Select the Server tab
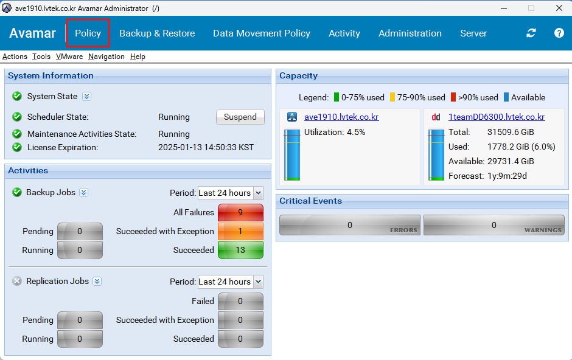Image resolution: width=572 pixels, height=360 pixels. (x=473, y=33)
